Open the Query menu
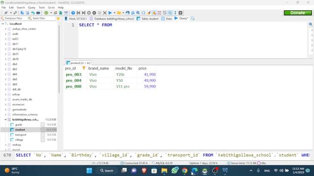This screenshot has height=176, width=314. (31, 7)
